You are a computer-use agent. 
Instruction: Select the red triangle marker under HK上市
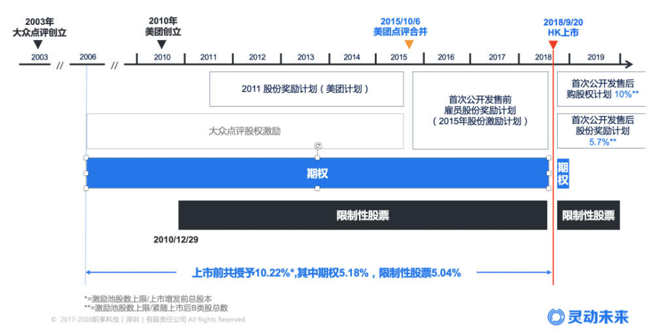(x=553, y=44)
